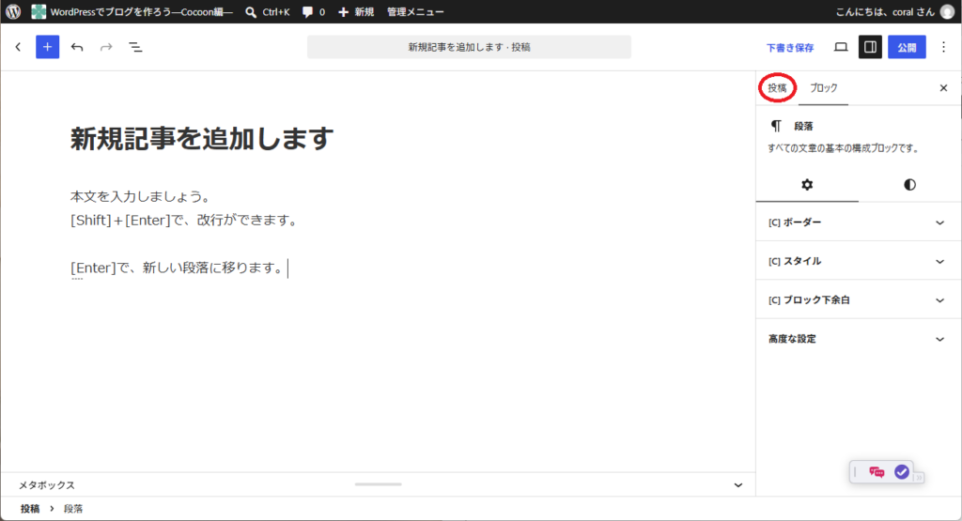
Task: Close the settings sidebar with X
Action: pos(943,87)
